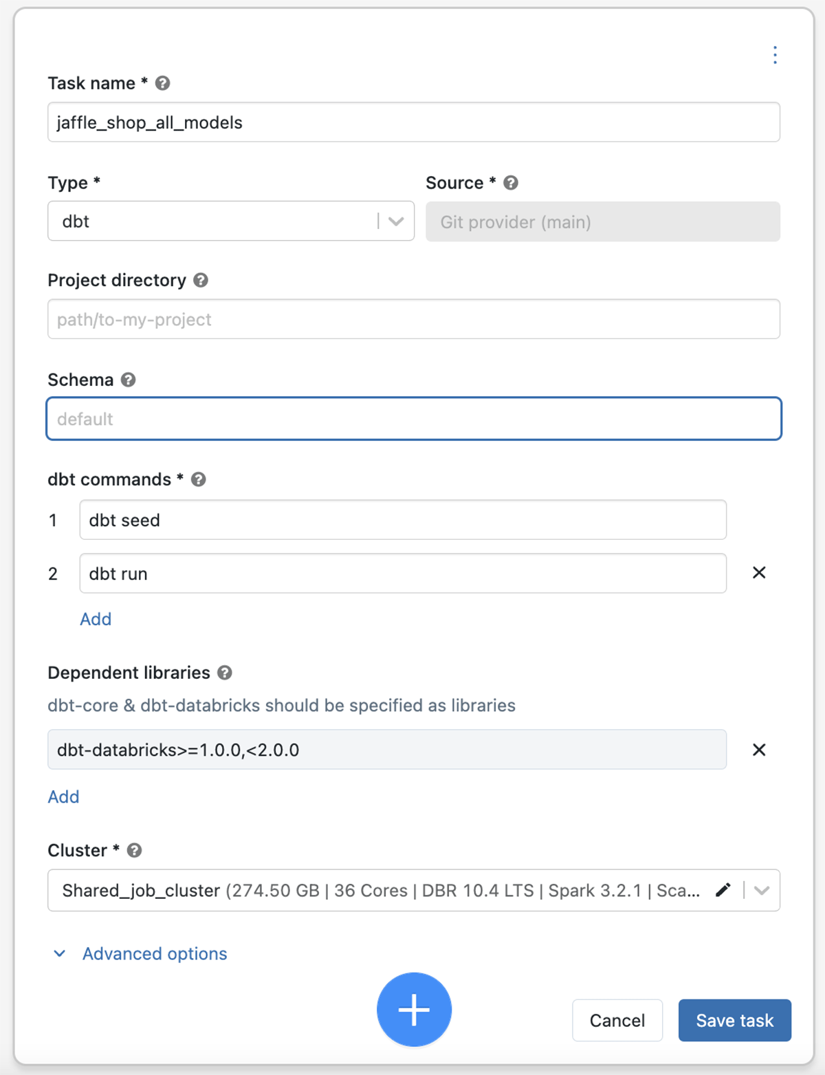
Task: Click Add under Dependent libraries
Action: click(x=63, y=796)
